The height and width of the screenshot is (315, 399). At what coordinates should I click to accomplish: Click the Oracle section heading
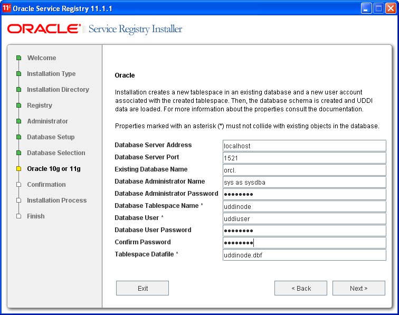(x=125, y=75)
